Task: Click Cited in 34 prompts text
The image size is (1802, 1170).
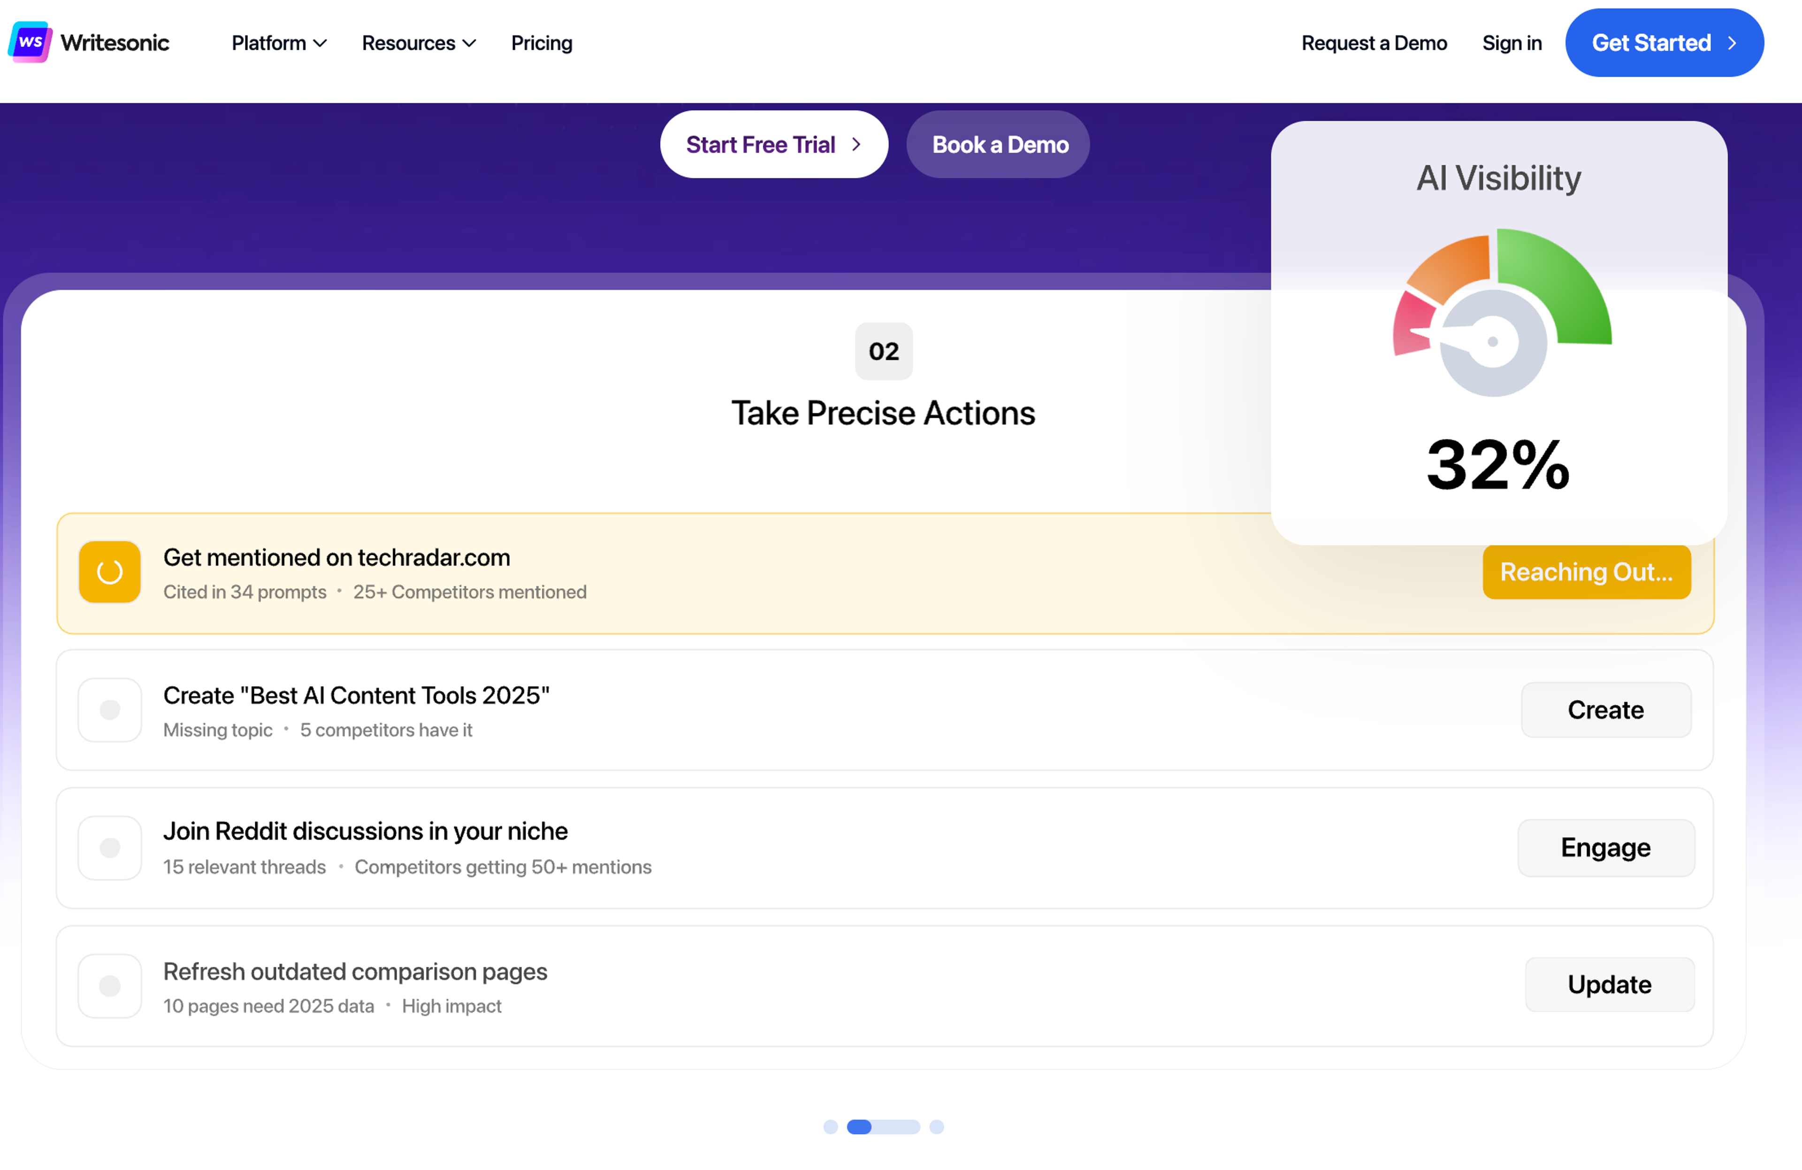Action: [x=244, y=592]
